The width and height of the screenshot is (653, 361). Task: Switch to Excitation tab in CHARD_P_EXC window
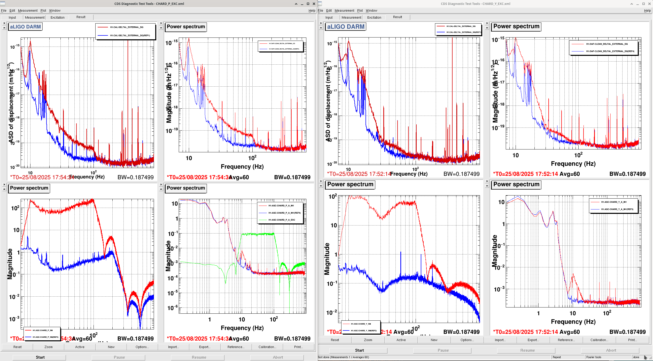pyautogui.click(x=57, y=17)
